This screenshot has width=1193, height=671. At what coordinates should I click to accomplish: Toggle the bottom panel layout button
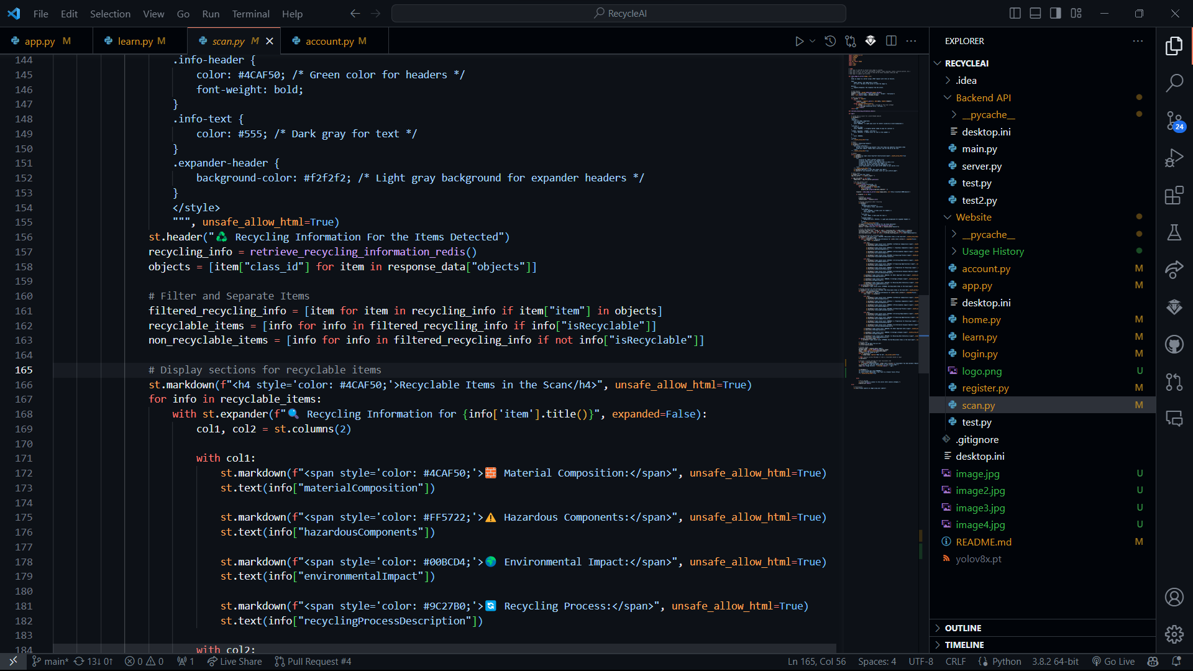pos(1035,13)
